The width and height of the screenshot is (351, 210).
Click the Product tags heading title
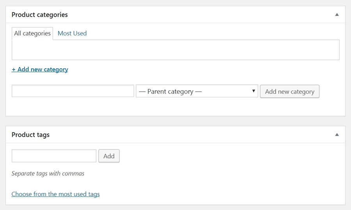30,135
